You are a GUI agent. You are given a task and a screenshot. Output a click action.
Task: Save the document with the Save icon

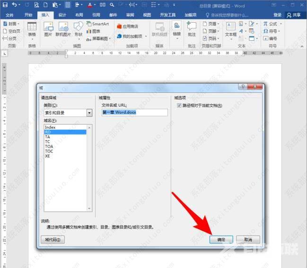pyautogui.click(x=5, y=5)
